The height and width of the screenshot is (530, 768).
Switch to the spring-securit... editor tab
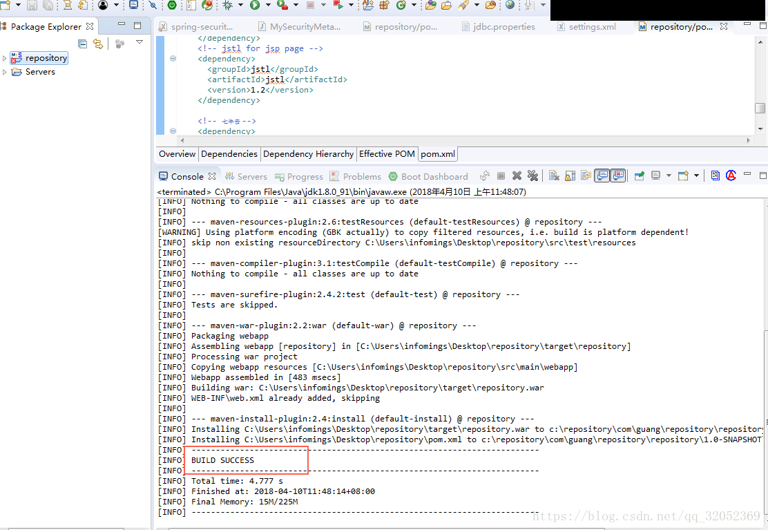click(x=196, y=26)
